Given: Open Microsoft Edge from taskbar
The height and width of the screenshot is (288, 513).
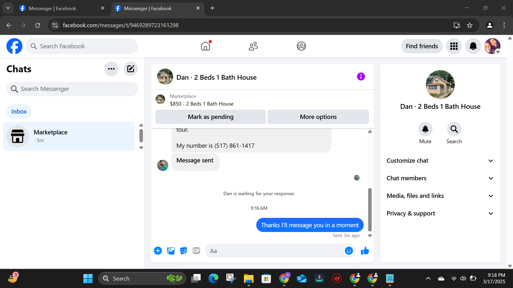Looking at the screenshot, I should 213,279.
